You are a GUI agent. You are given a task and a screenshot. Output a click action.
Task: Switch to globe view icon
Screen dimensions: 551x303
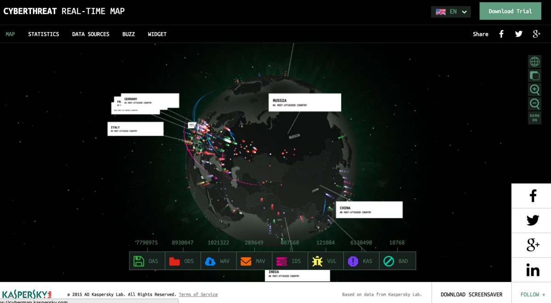(x=534, y=61)
